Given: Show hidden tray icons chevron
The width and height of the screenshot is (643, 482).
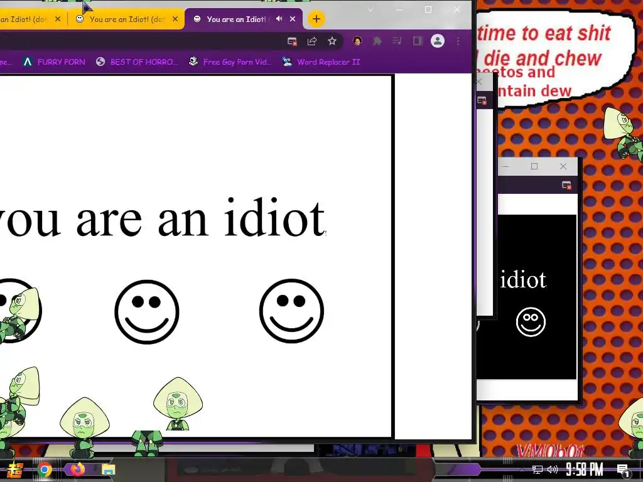Looking at the screenshot, I should (x=522, y=470).
